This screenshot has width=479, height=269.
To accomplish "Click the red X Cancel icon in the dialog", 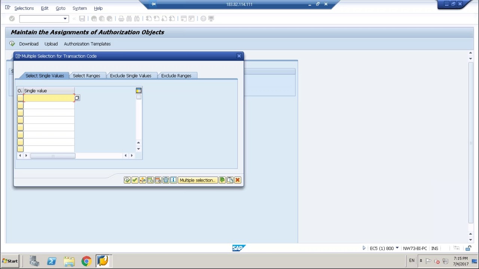I will click(x=237, y=180).
